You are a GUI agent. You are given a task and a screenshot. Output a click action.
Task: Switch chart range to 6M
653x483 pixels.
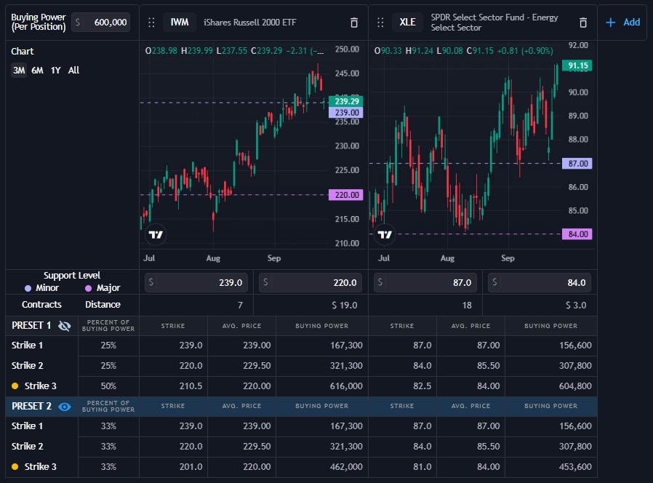pos(37,71)
